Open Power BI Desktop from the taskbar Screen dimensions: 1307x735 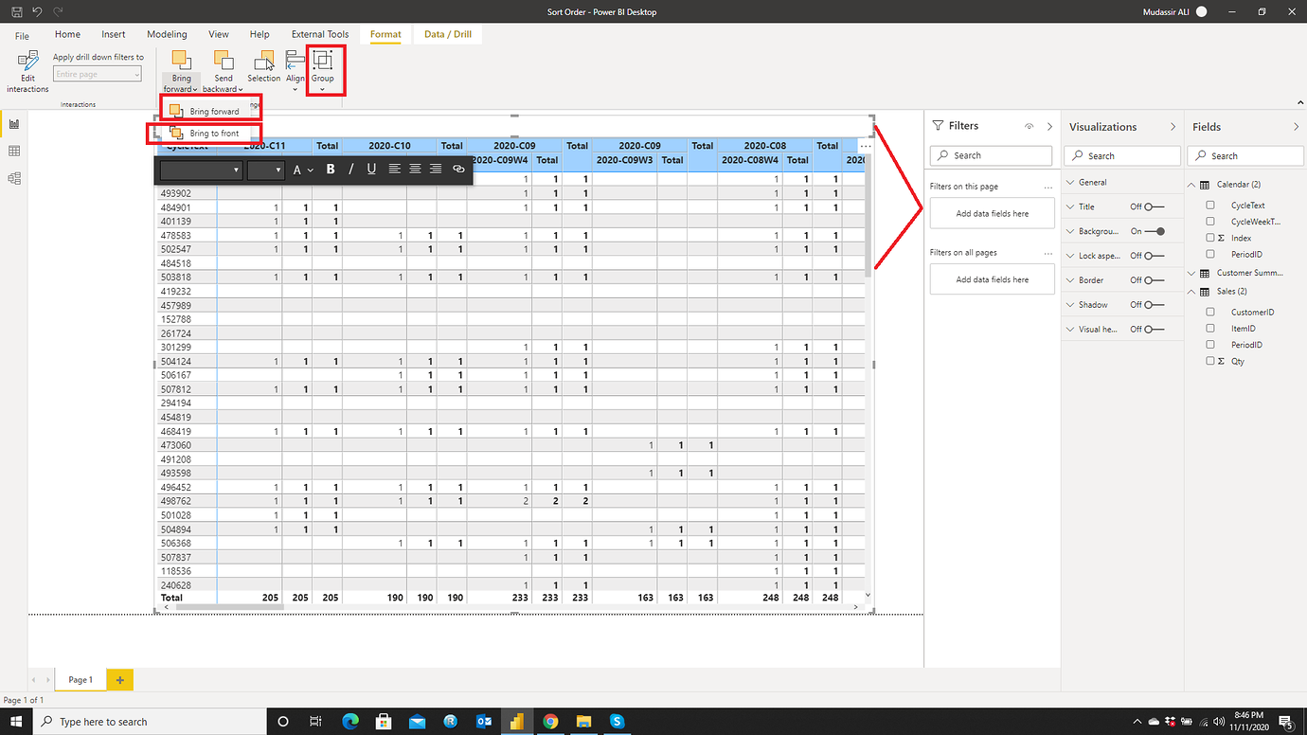click(517, 722)
